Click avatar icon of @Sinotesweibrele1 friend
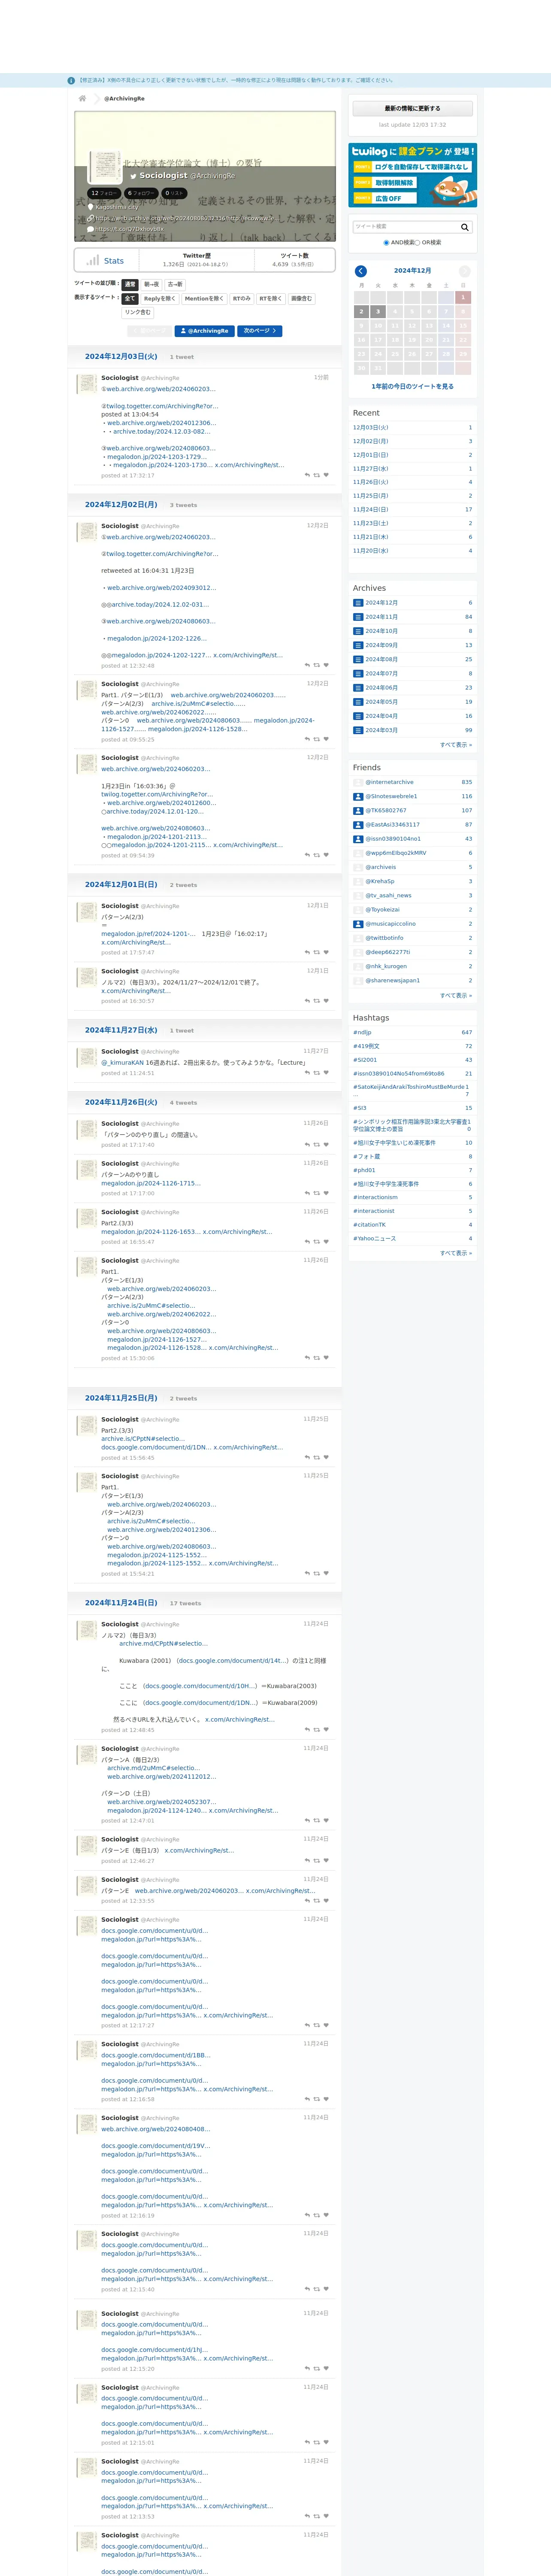This screenshot has height=2576, width=551. coord(358,796)
